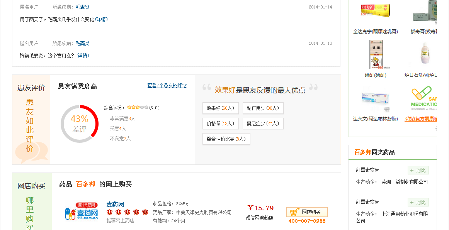Image resolution: width=449 pixels, height=230 pixels.
Task: Open the Safe Medication pill logo image
Action: point(424,98)
